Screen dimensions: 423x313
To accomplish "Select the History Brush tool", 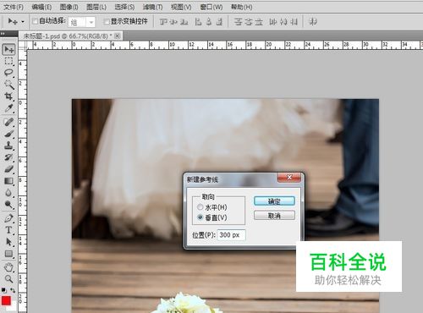I will 8,157.
